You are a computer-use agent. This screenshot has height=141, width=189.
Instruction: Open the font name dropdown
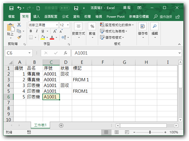57,25
